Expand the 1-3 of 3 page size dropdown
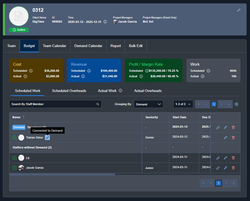 [x=183, y=104]
